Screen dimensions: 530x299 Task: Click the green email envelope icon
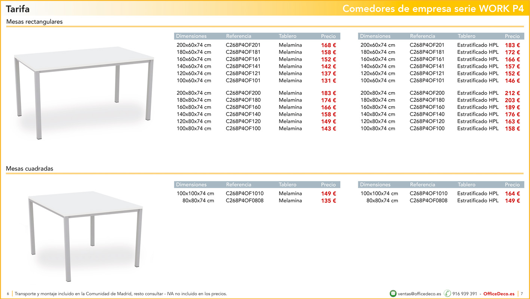[393, 293]
